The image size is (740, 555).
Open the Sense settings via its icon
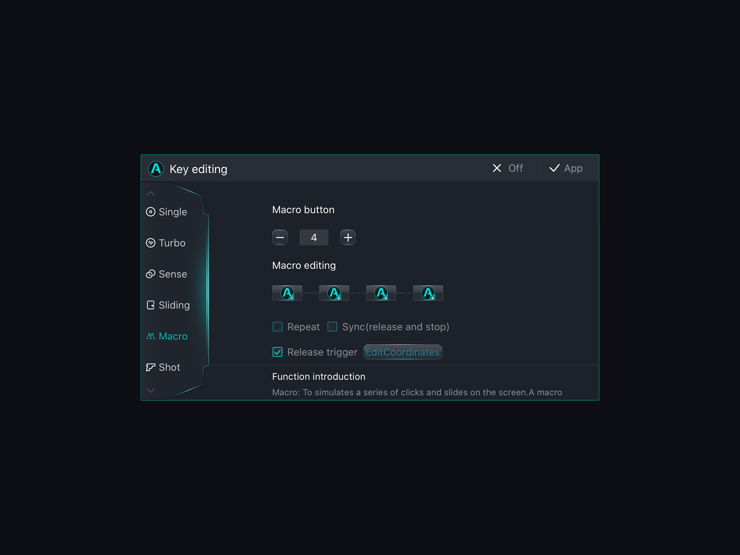tap(151, 274)
